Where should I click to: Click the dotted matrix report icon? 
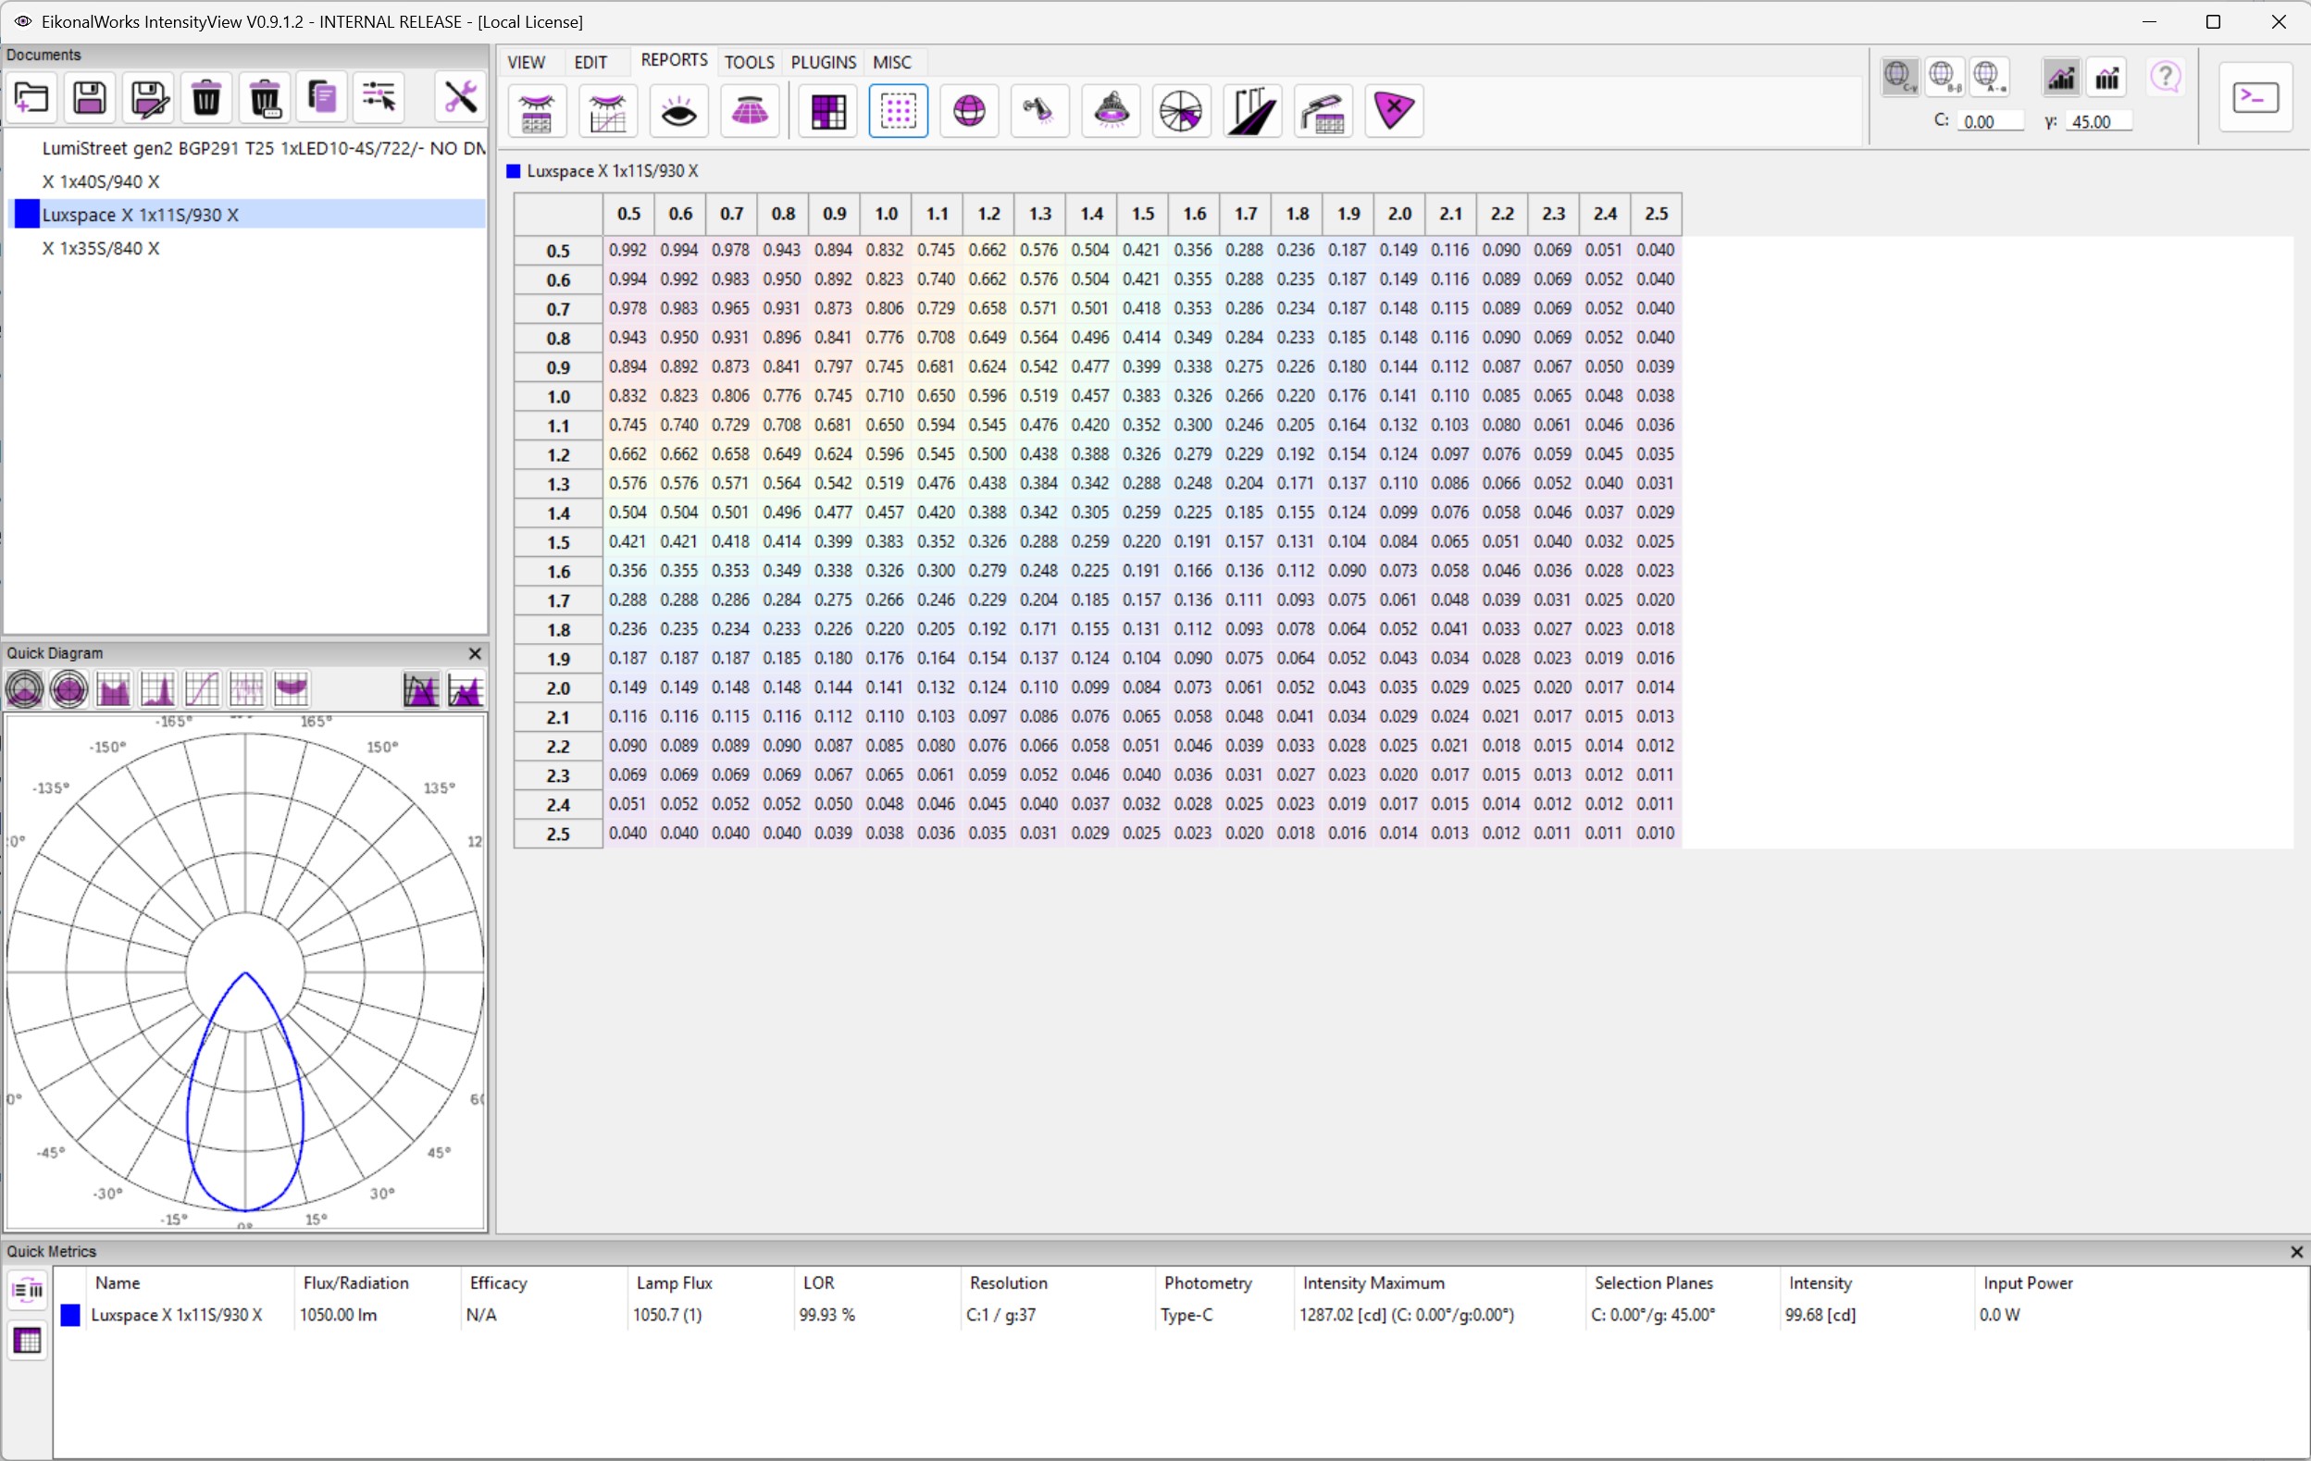coord(899,111)
